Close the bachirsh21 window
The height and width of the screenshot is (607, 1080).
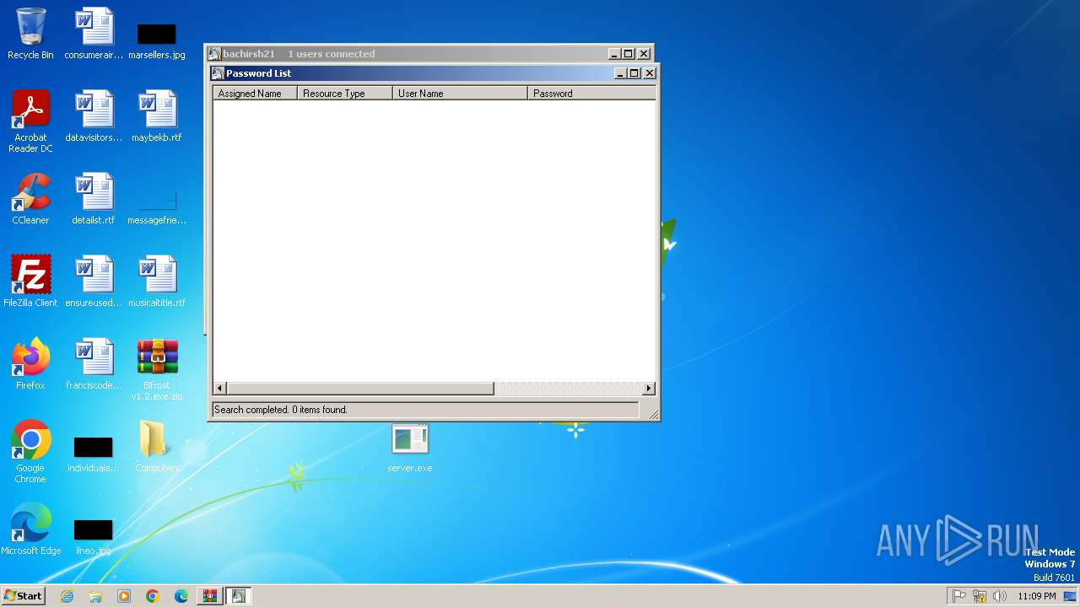coord(644,54)
